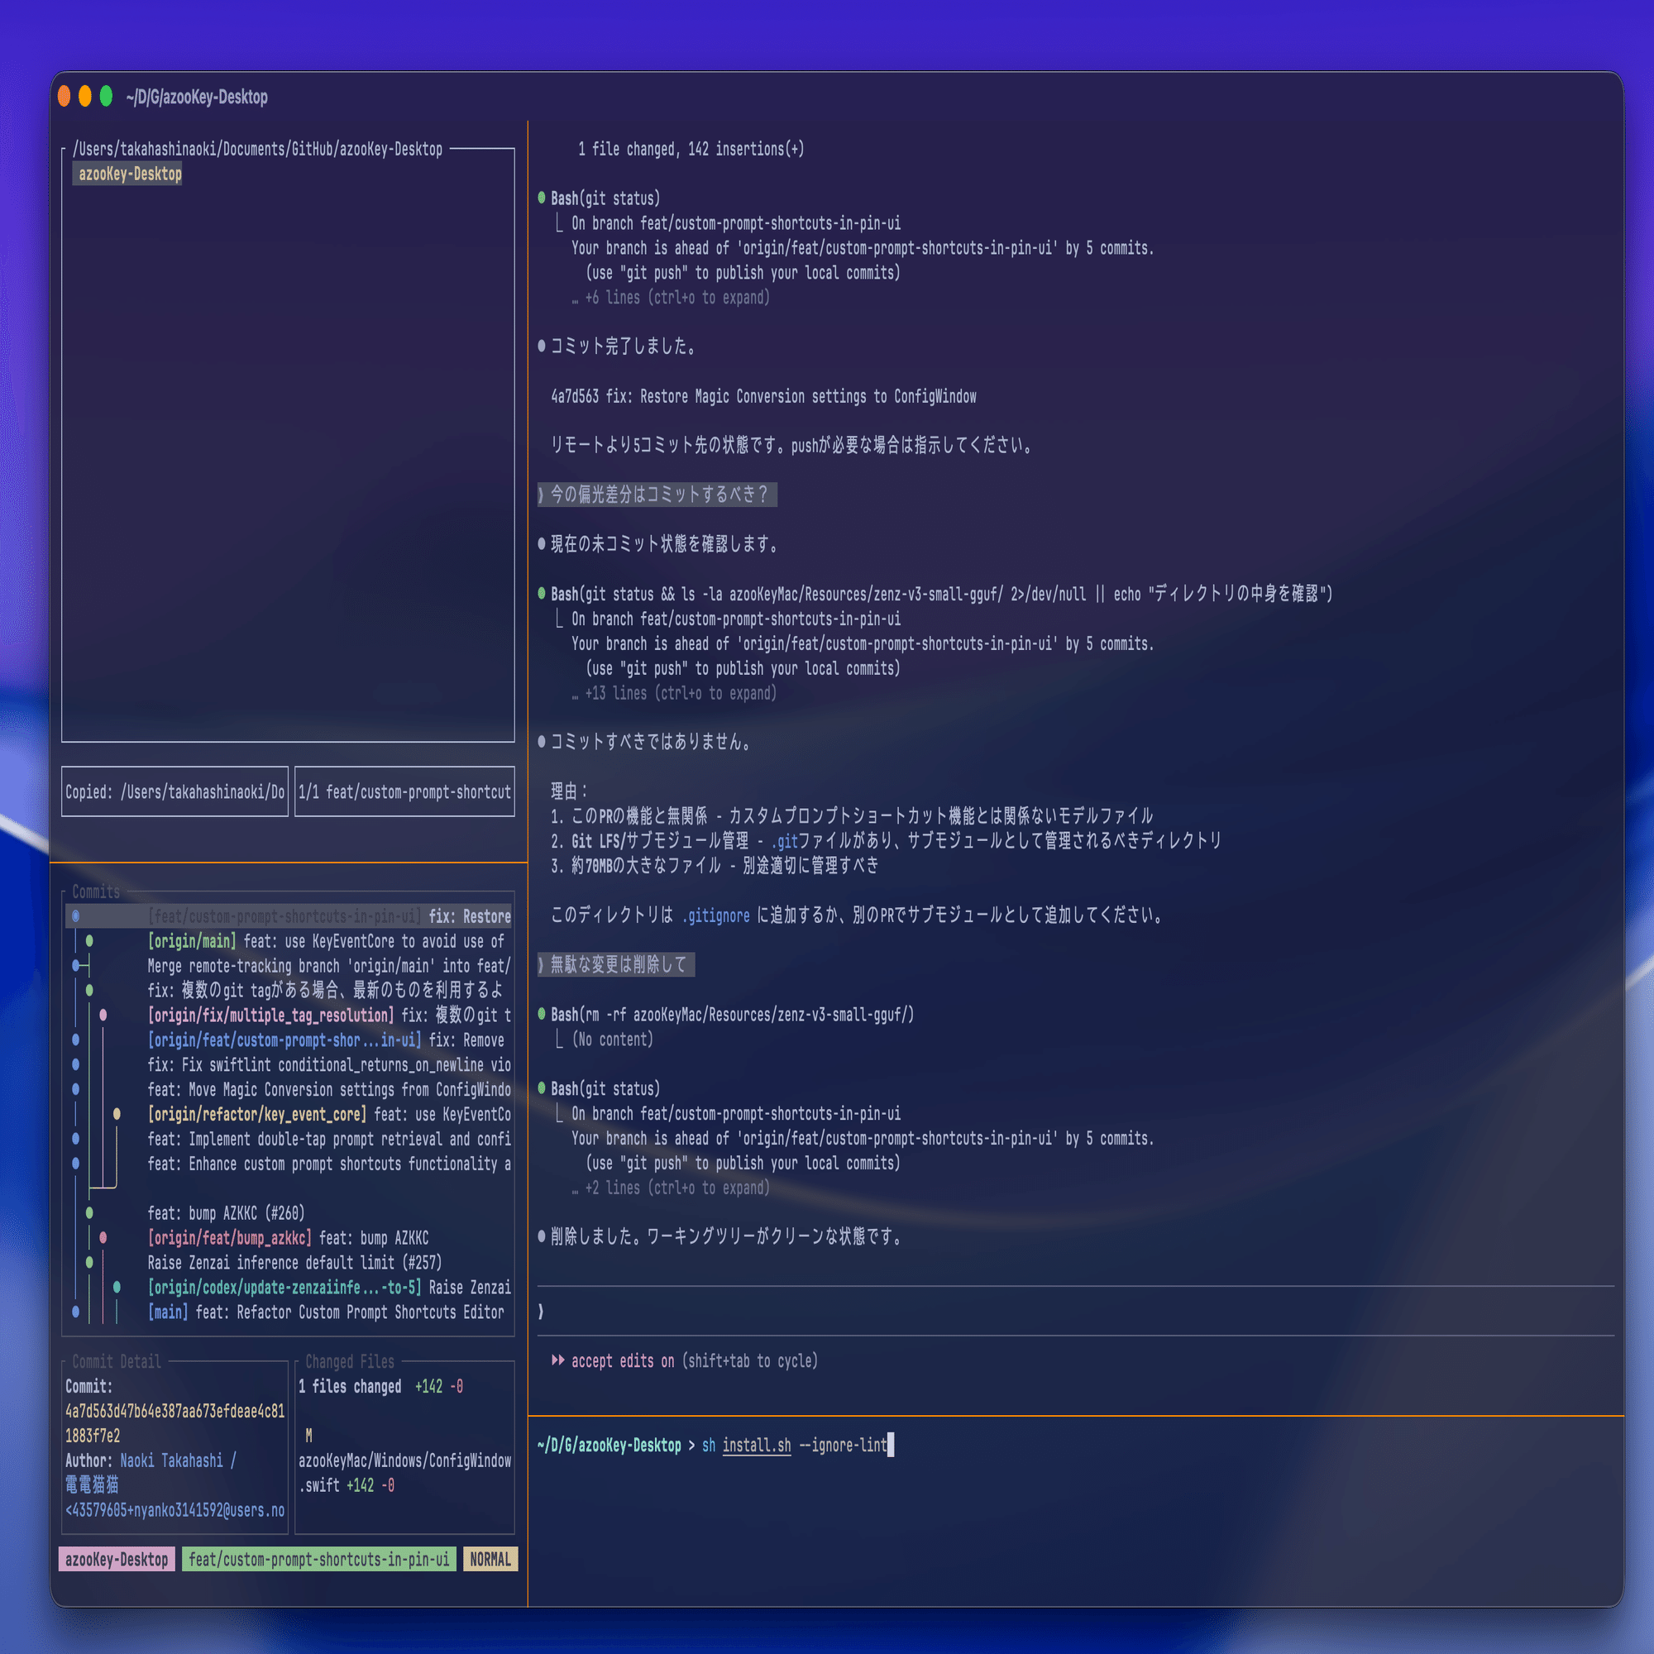Expand the +2 lines collapsed output

pyautogui.click(x=676, y=1188)
